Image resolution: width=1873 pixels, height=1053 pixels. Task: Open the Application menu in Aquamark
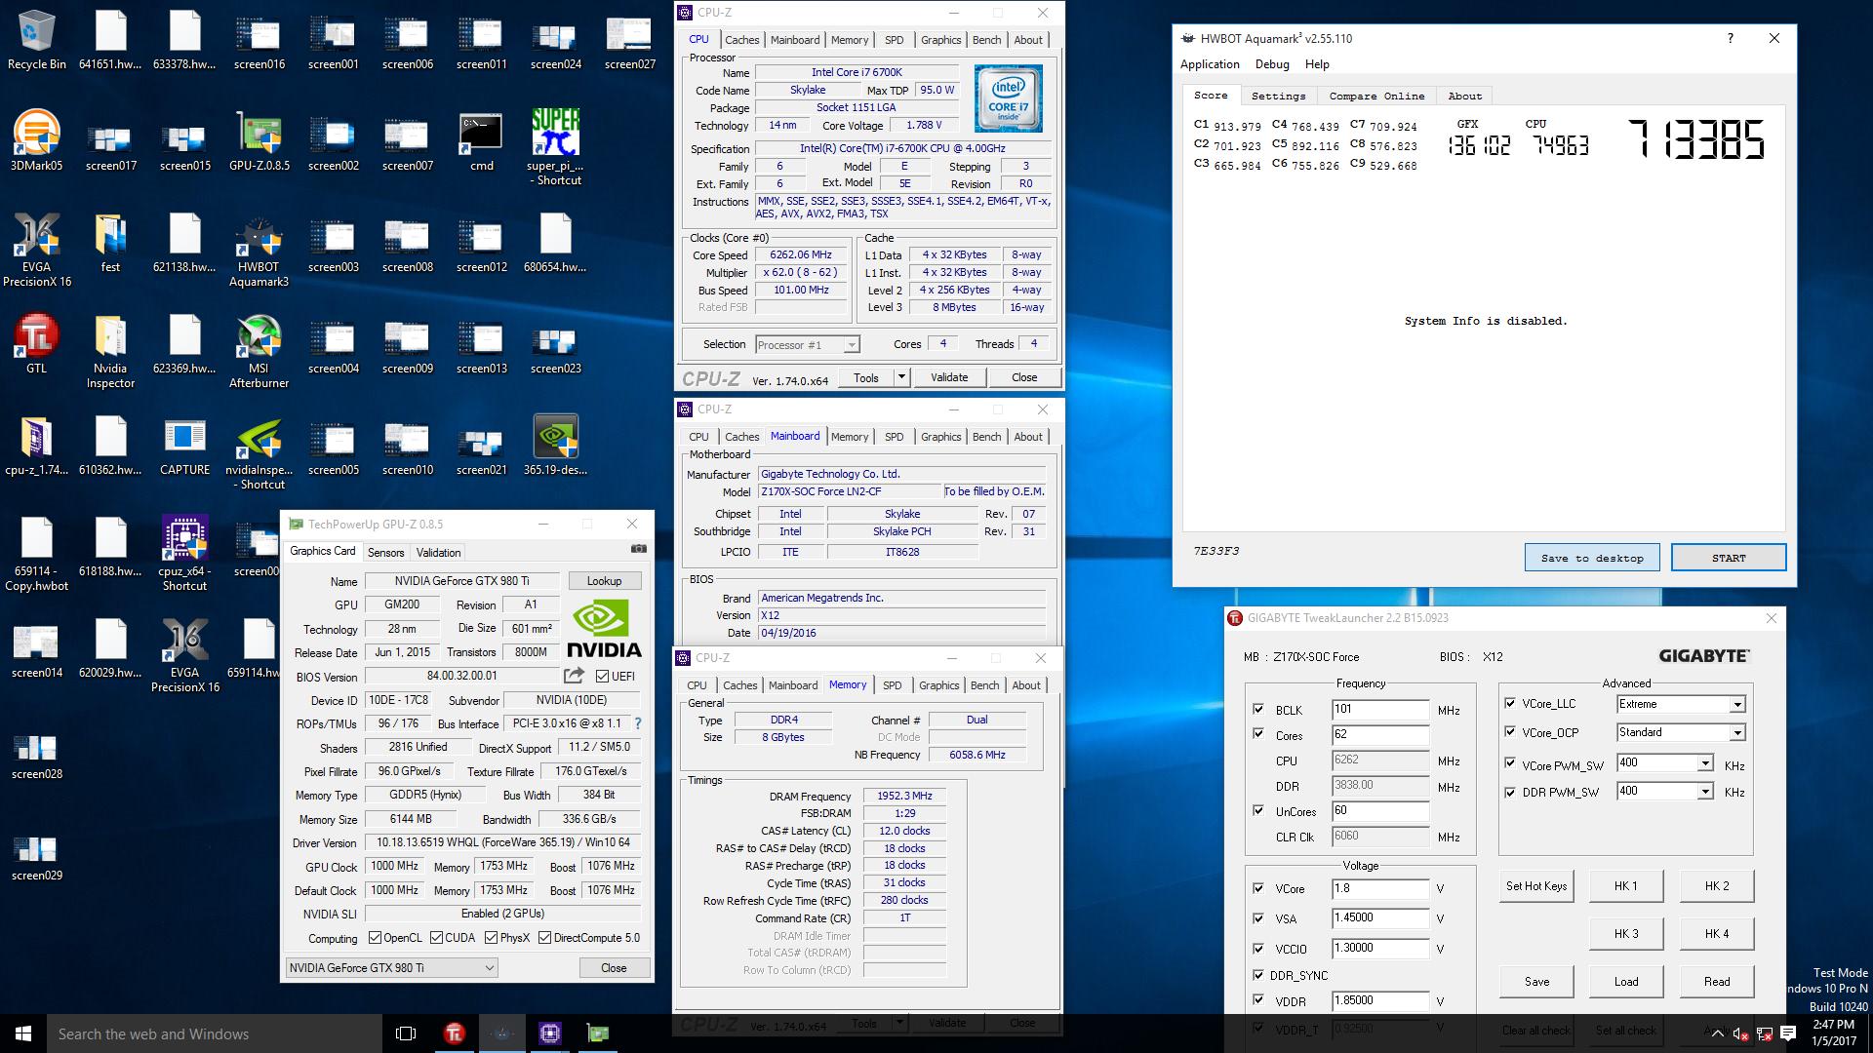(x=1210, y=64)
